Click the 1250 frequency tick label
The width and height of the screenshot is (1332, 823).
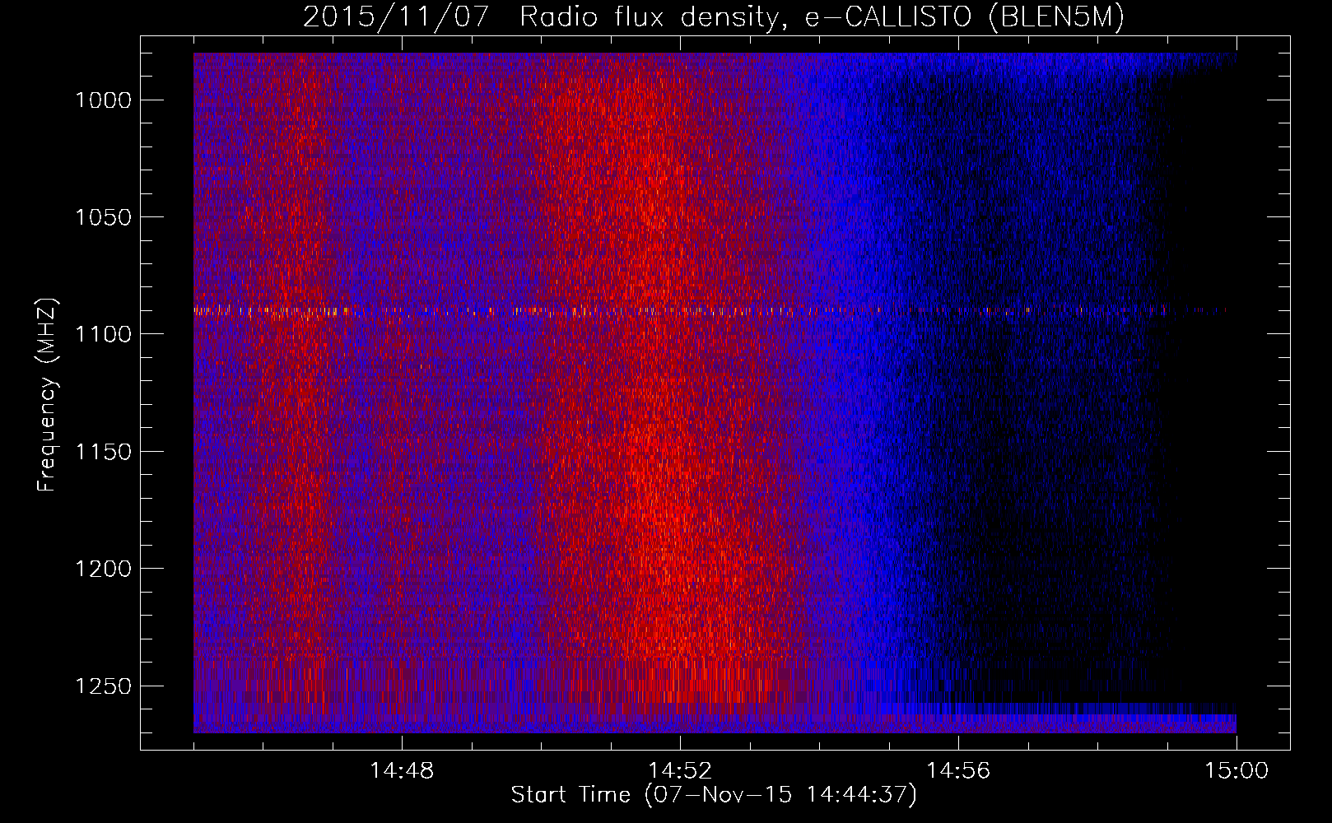tap(103, 686)
